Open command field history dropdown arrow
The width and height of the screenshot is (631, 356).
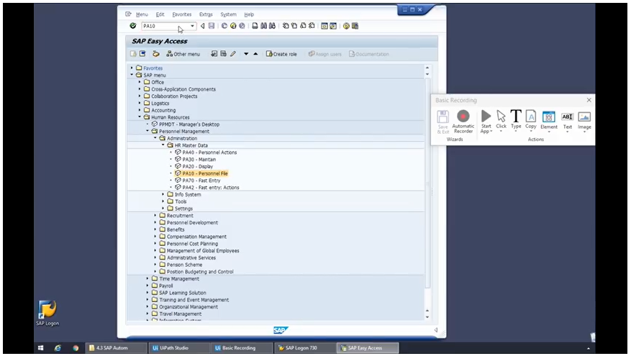[192, 26]
